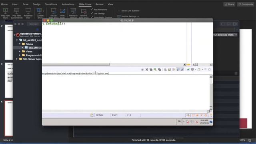Viewport: 256px width, 144px height.
Task: Click the Open Console icon
Action: (199, 70)
